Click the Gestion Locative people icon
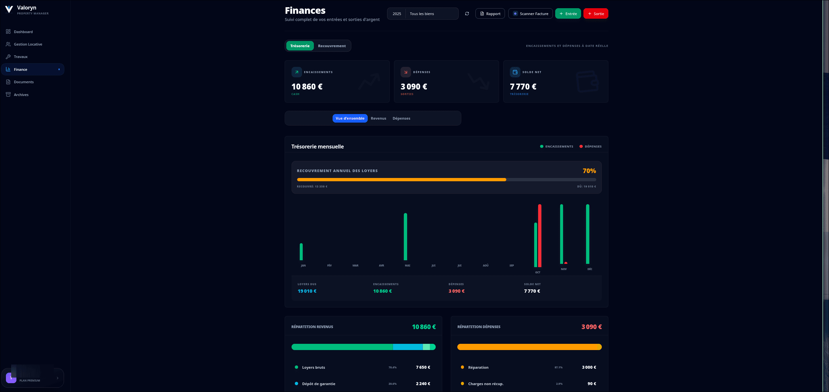This screenshot has height=392, width=829. click(x=8, y=44)
